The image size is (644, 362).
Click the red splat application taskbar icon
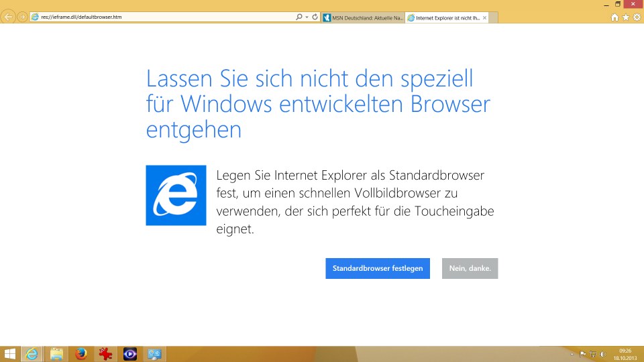click(x=105, y=354)
